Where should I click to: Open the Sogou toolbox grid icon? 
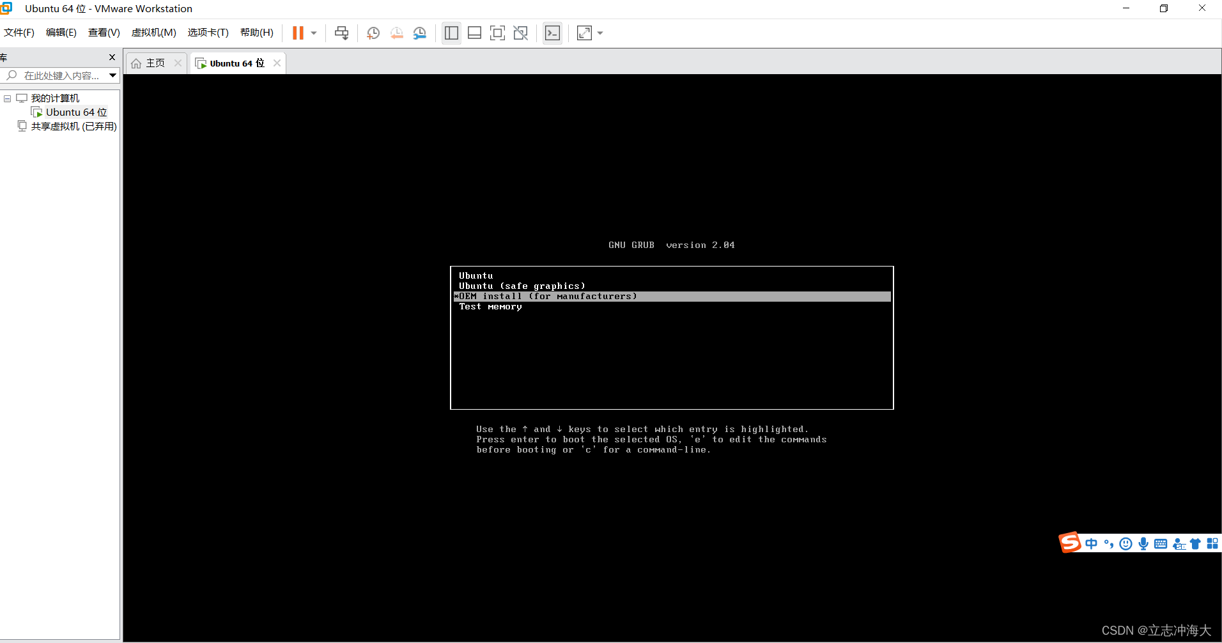(1212, 544)
